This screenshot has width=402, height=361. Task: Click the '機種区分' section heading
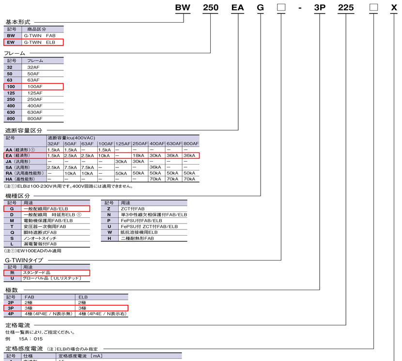click(x=17, y=196)
